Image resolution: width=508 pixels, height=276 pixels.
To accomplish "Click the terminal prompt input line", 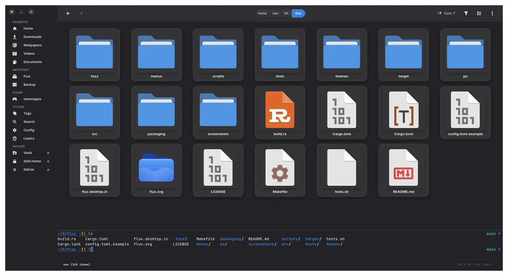I will pyautogui.click(x=280, y=249).
